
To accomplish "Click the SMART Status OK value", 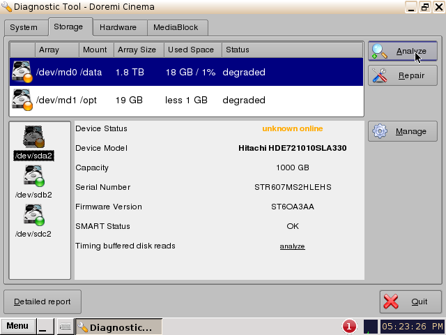I will tap(293, 226).
